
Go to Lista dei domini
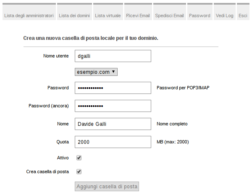[x=74, y=16]
